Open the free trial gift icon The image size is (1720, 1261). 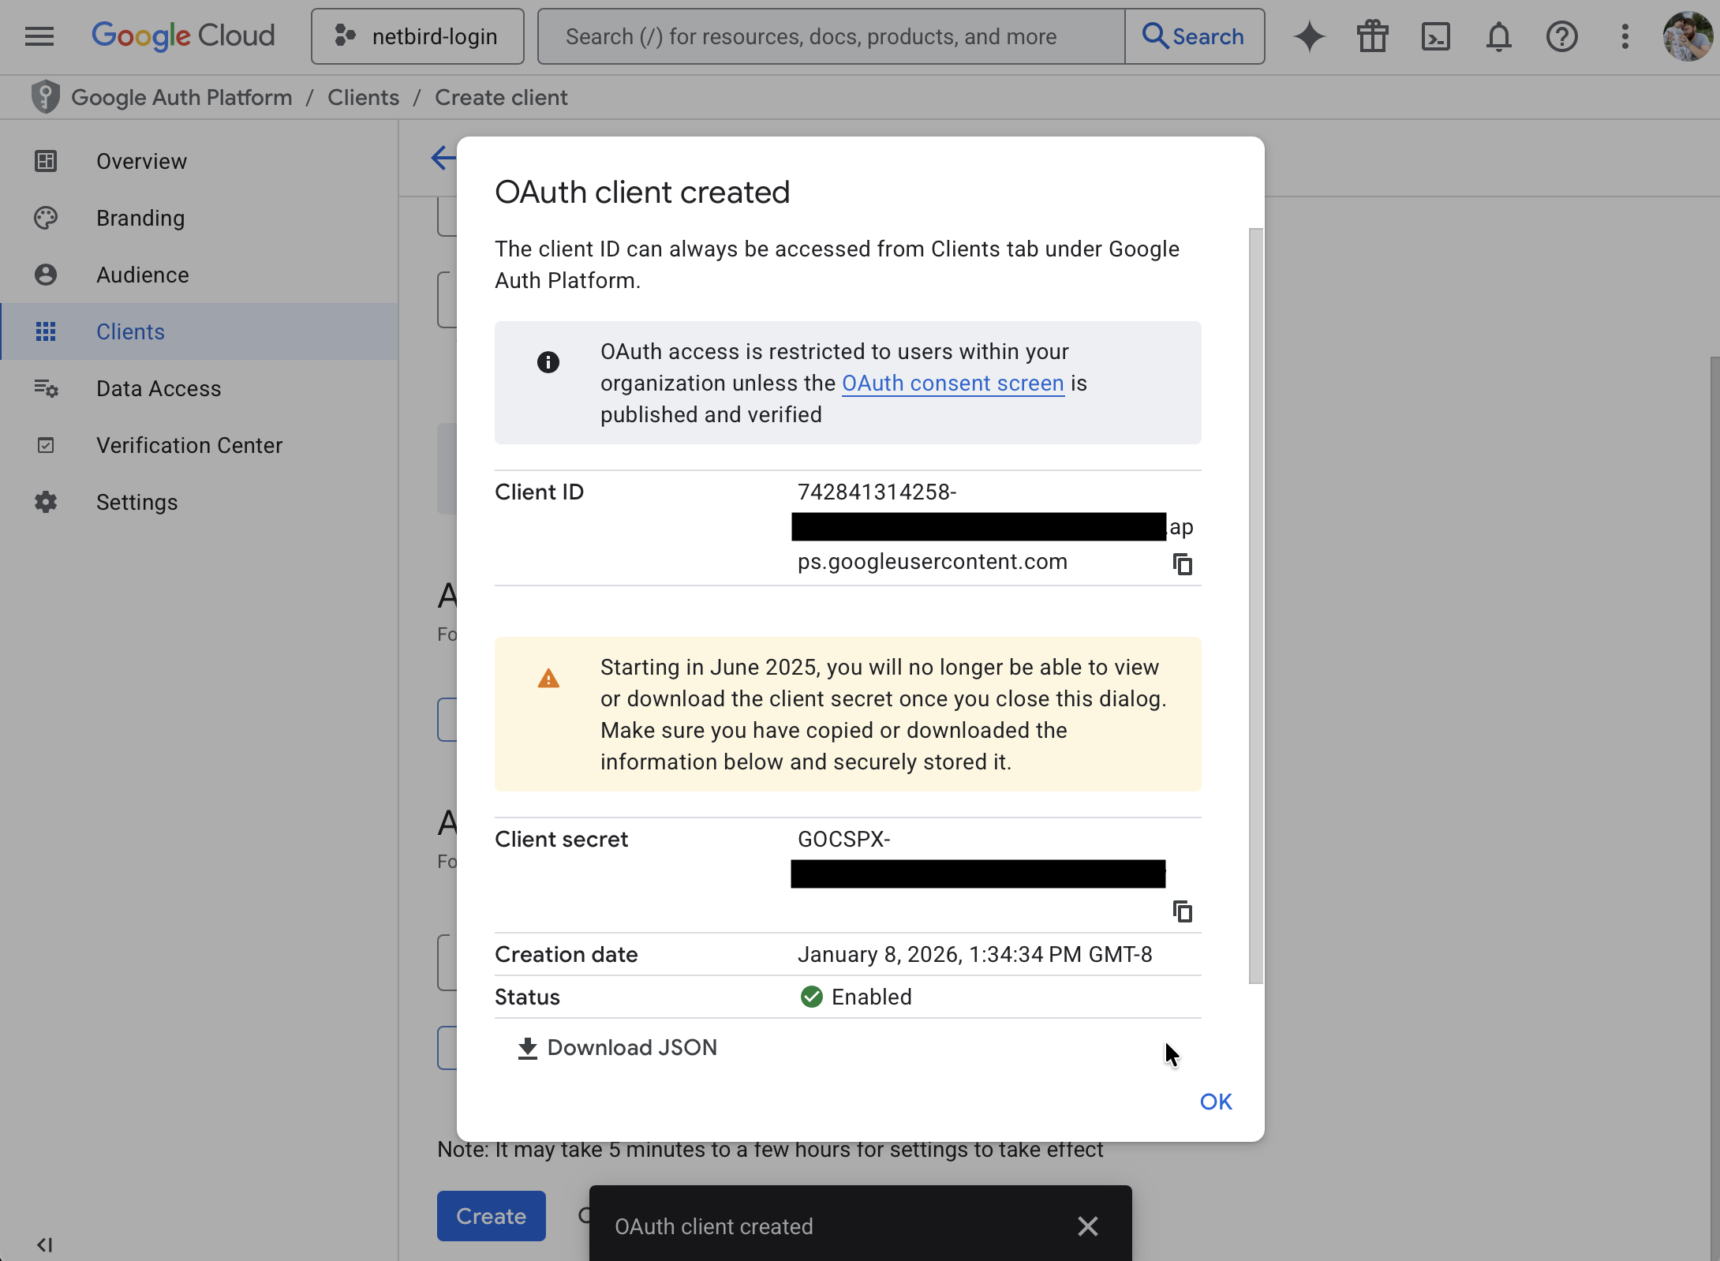coord(1372,36)
